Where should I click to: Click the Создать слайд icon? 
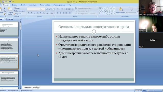(x=10, y=9)
